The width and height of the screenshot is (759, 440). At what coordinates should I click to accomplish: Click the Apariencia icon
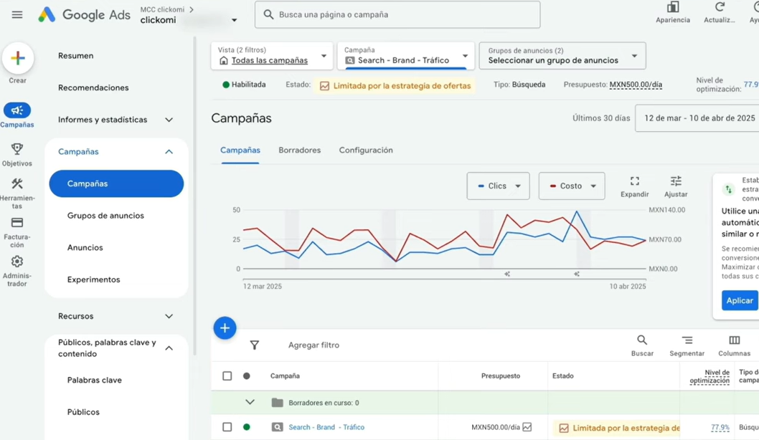(673, 7)
